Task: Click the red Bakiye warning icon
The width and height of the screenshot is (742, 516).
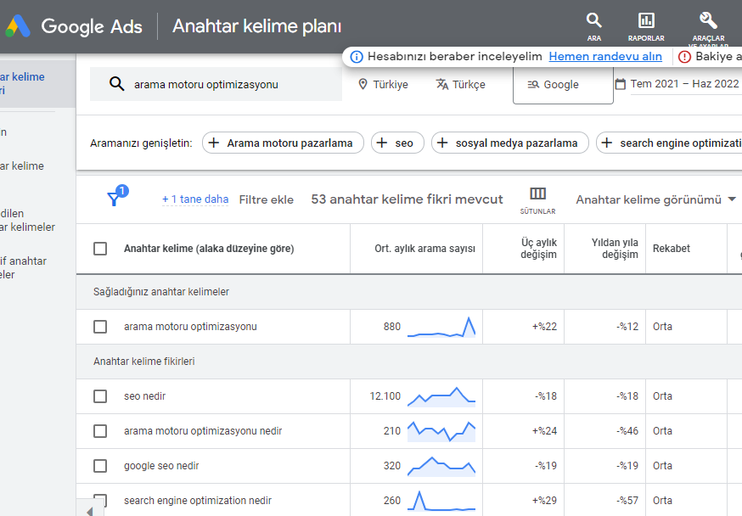Action: pyautogui.click(x=684, y=56)
